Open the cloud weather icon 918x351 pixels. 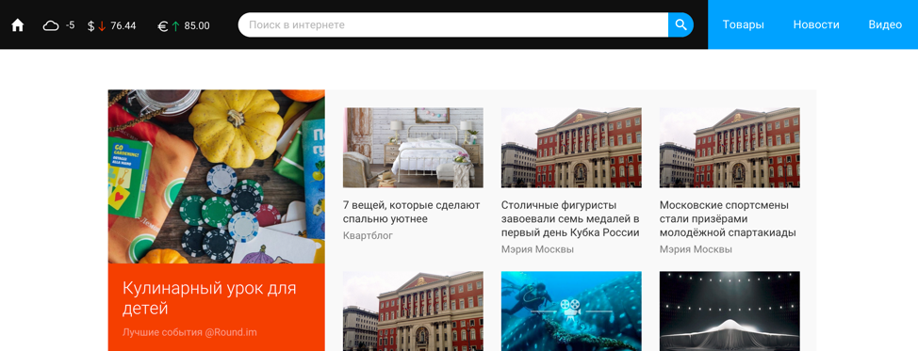[x=51, y=25]
